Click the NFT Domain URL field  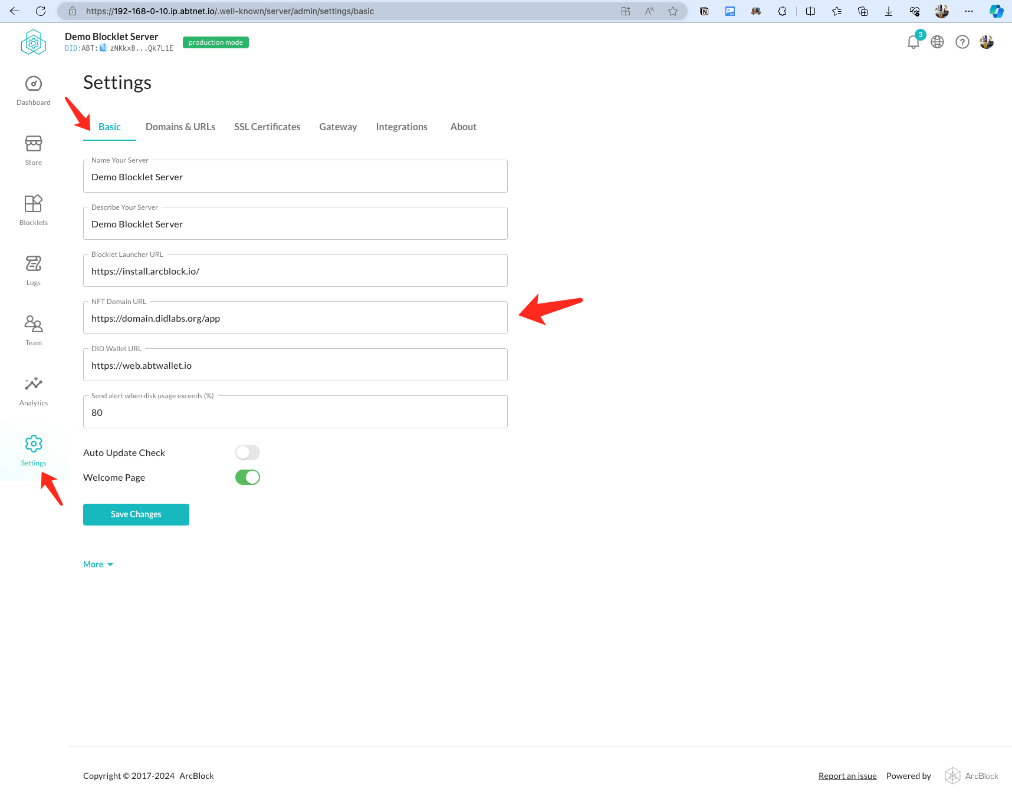[295, 318]
